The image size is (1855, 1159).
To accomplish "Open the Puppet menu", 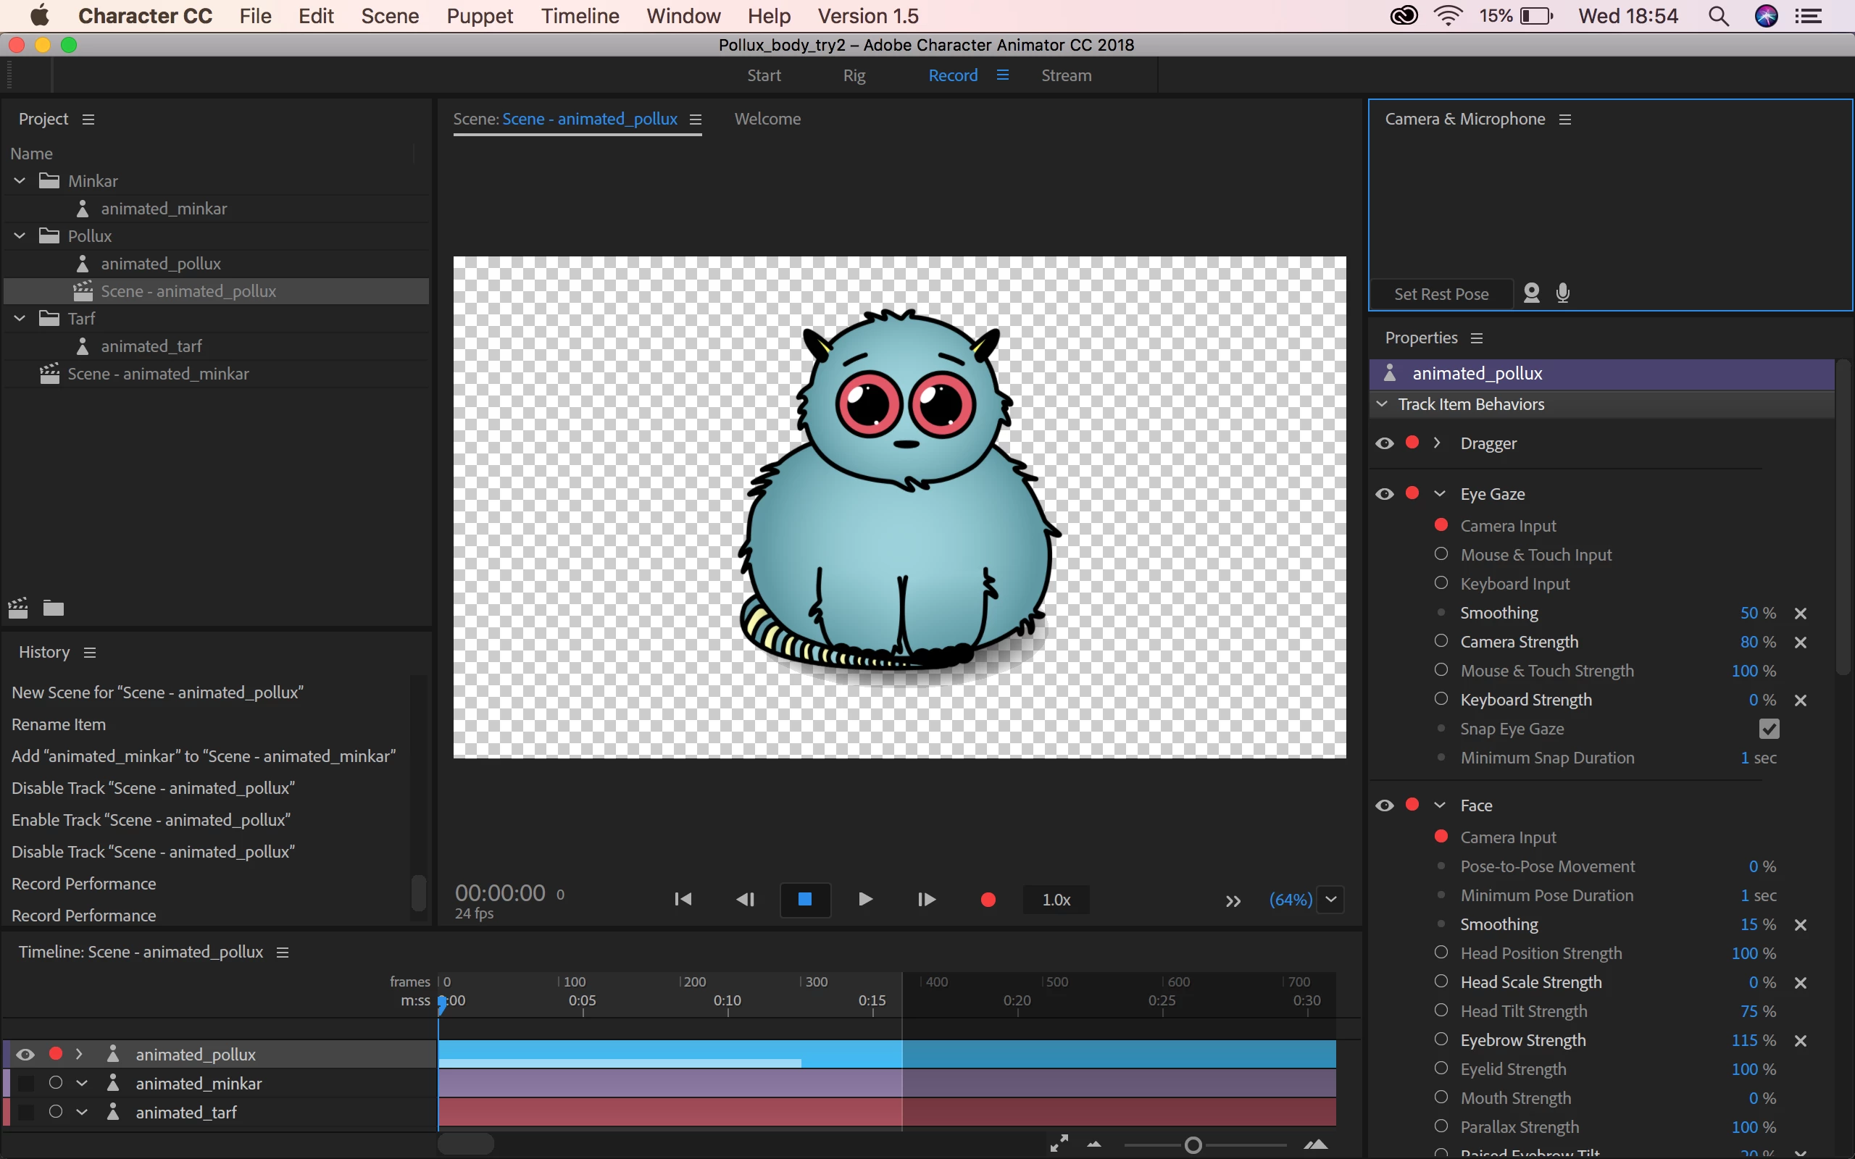I will tap(480, 16).
